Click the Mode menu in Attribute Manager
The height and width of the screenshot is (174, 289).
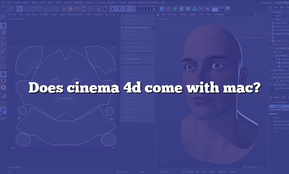tap(276, 97)
